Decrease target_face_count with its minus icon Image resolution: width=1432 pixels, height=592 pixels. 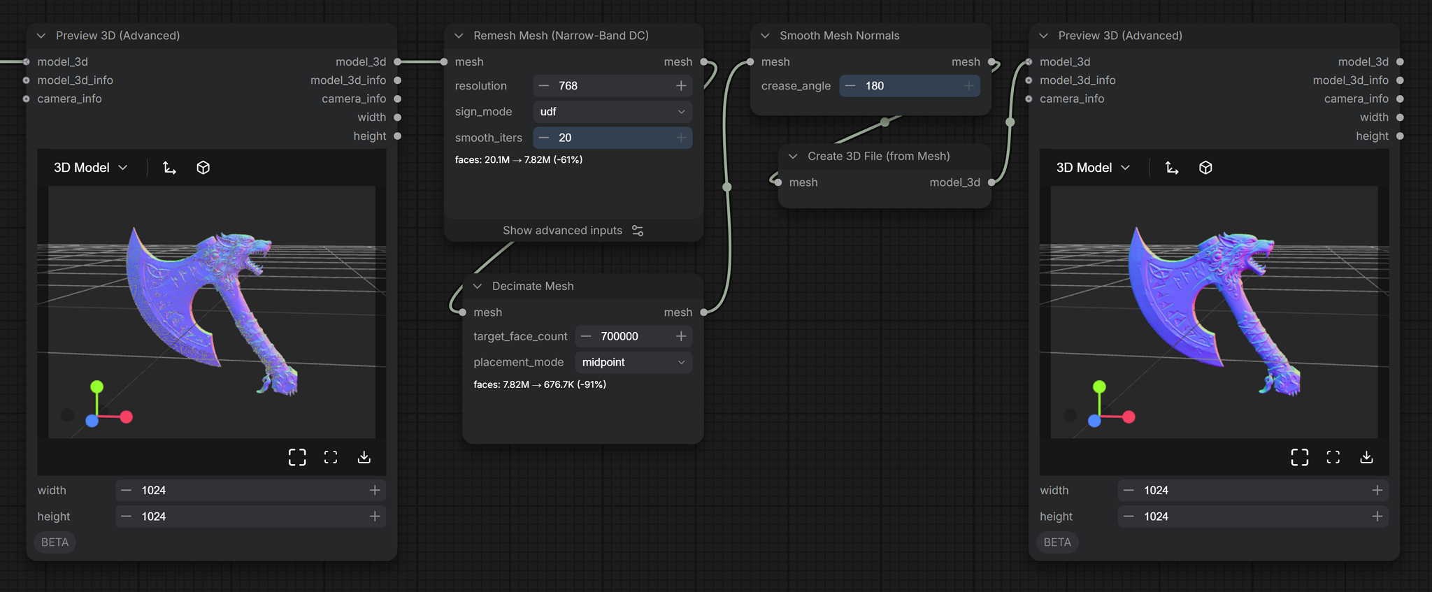pyautogui.click(x=586, y=336)
